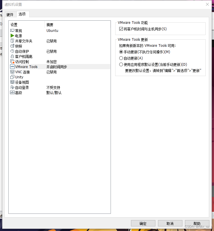Click the Unity windows icon

12,77
